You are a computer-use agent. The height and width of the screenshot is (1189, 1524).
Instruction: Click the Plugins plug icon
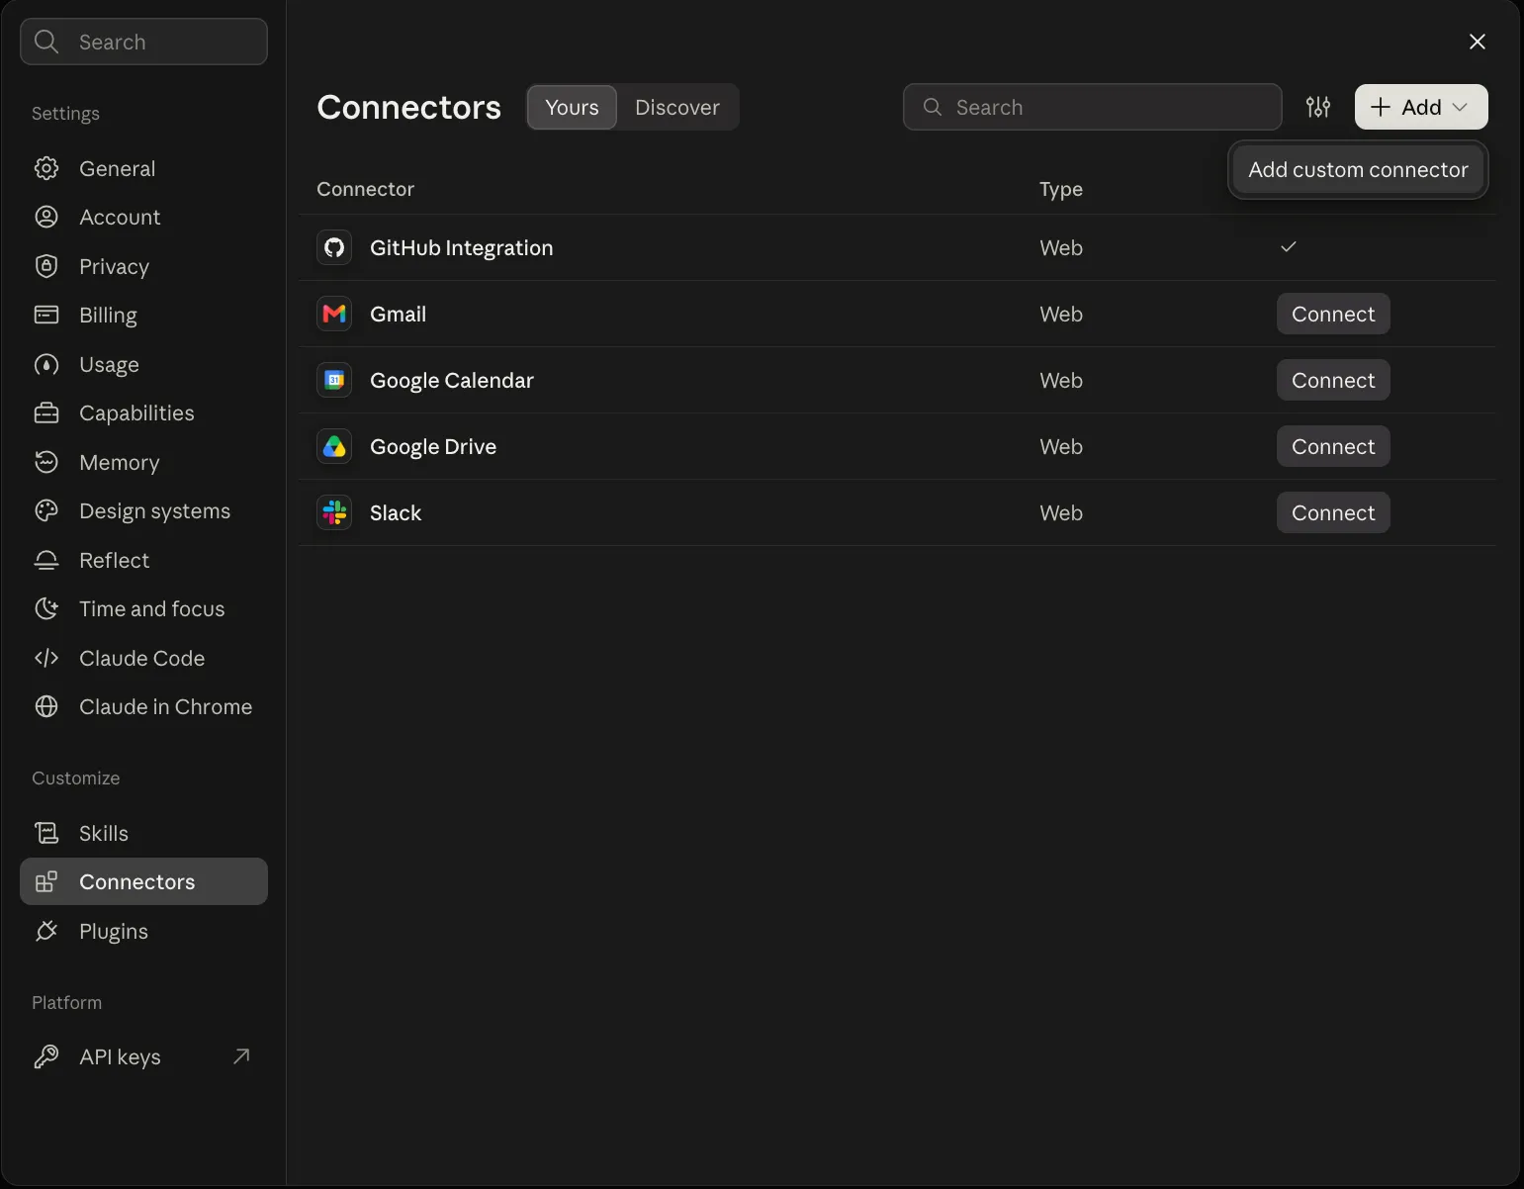pos(46,931)
